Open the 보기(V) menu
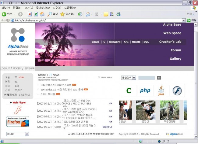Viewport: 198px width, 144px height. tap(29, 8)
